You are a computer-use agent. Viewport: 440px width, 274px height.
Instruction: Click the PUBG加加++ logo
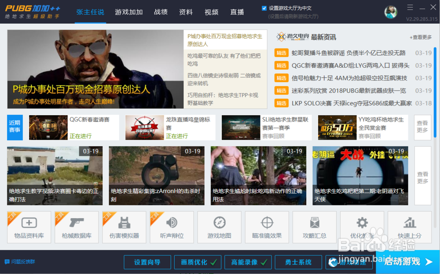(33, 12)
